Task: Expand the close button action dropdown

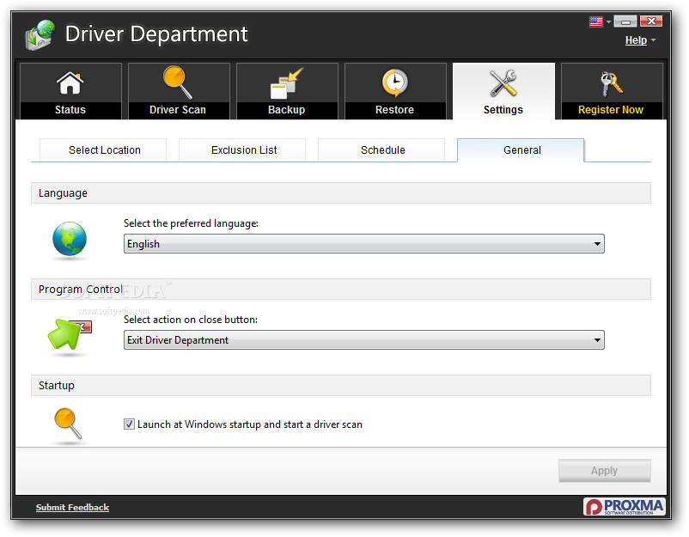Action: click(364, 339)
